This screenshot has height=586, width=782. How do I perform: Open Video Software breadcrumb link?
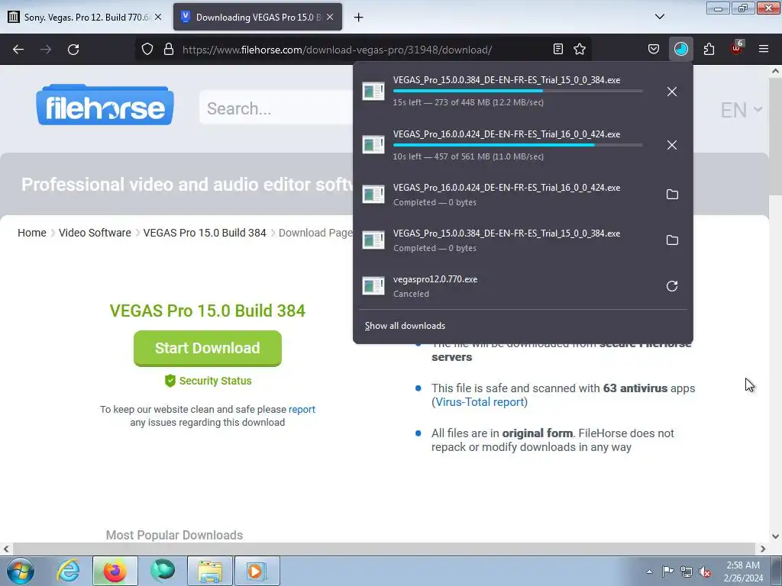95,233
